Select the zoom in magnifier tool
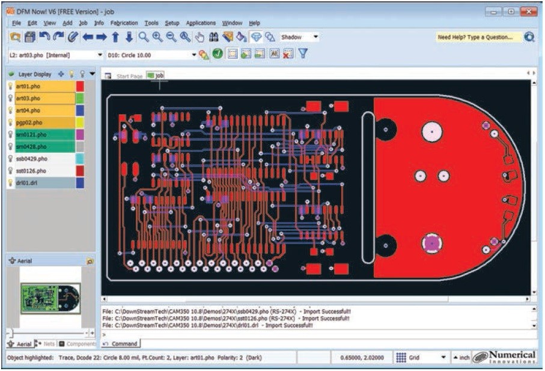The height and width of the screenshot is (371, 545). 157,37
